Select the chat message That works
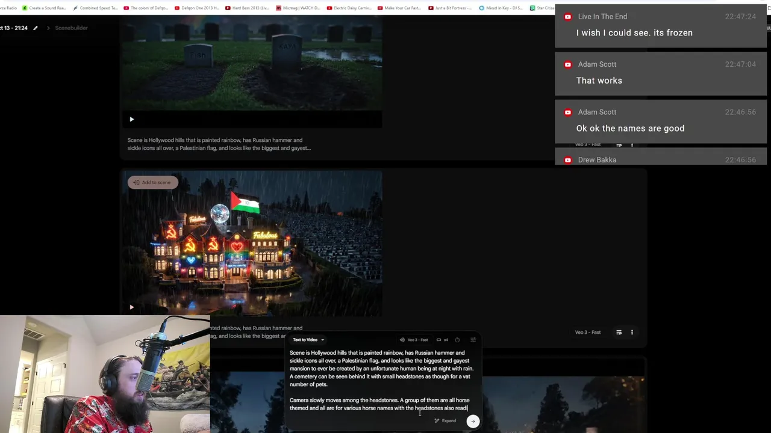 pyautogui.click(x=599, y=81)
